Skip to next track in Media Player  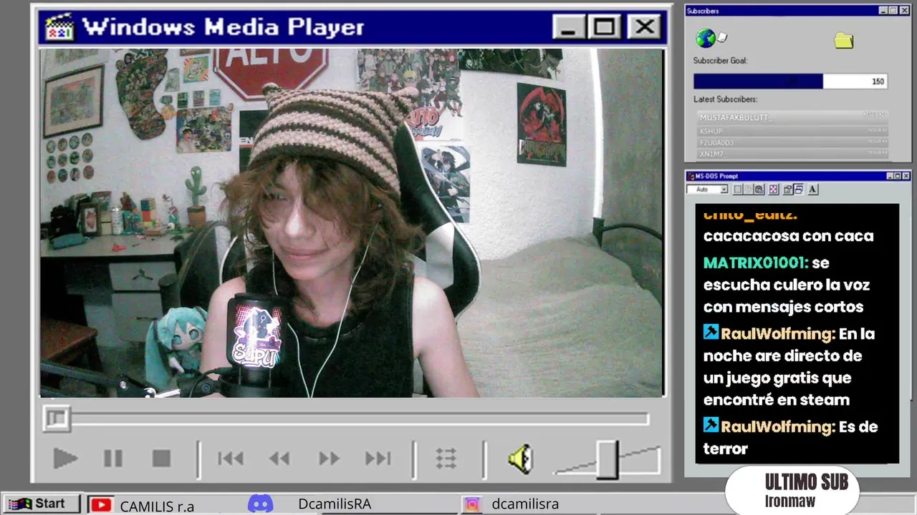coord(378,458)
